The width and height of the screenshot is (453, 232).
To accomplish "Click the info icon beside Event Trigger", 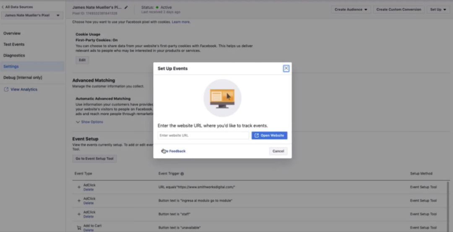I will point(182,174).
